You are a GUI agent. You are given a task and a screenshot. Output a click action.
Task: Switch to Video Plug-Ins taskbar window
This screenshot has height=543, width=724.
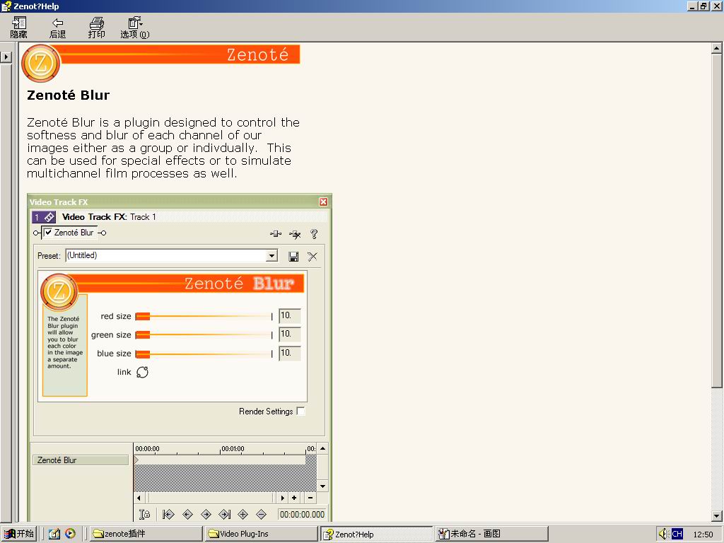click(x=262, y=534)
